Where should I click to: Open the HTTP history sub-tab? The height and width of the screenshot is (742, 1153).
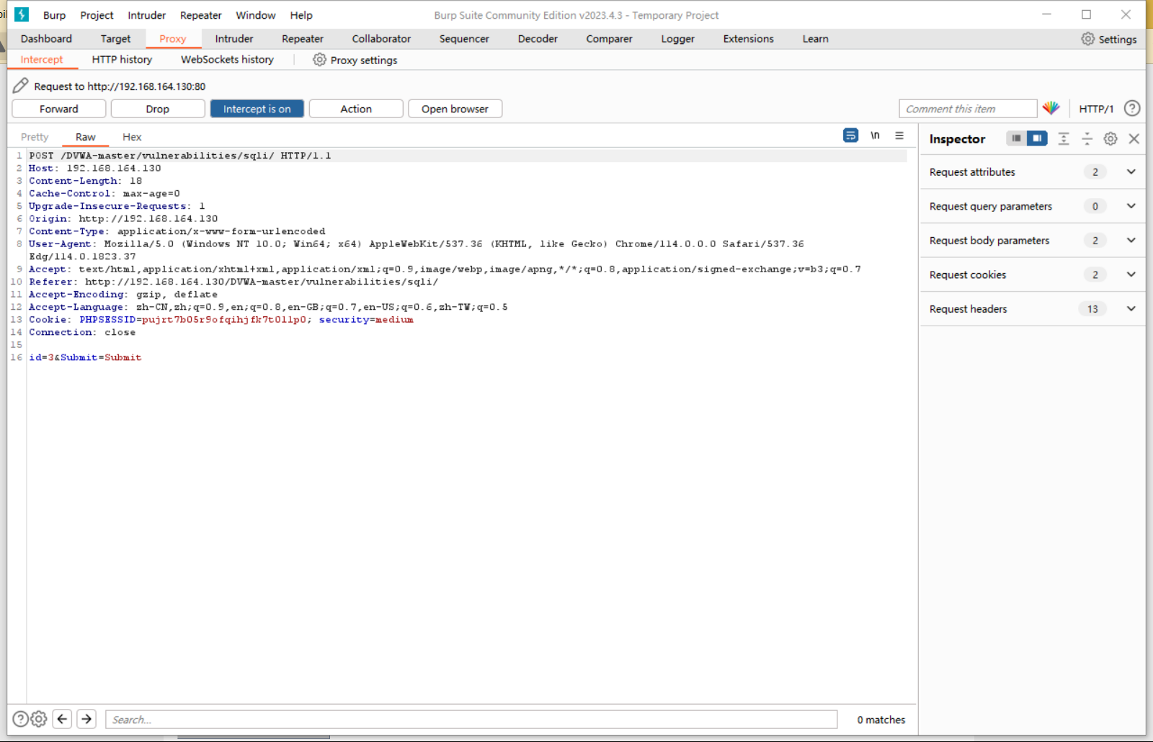[x=122, y=60]
